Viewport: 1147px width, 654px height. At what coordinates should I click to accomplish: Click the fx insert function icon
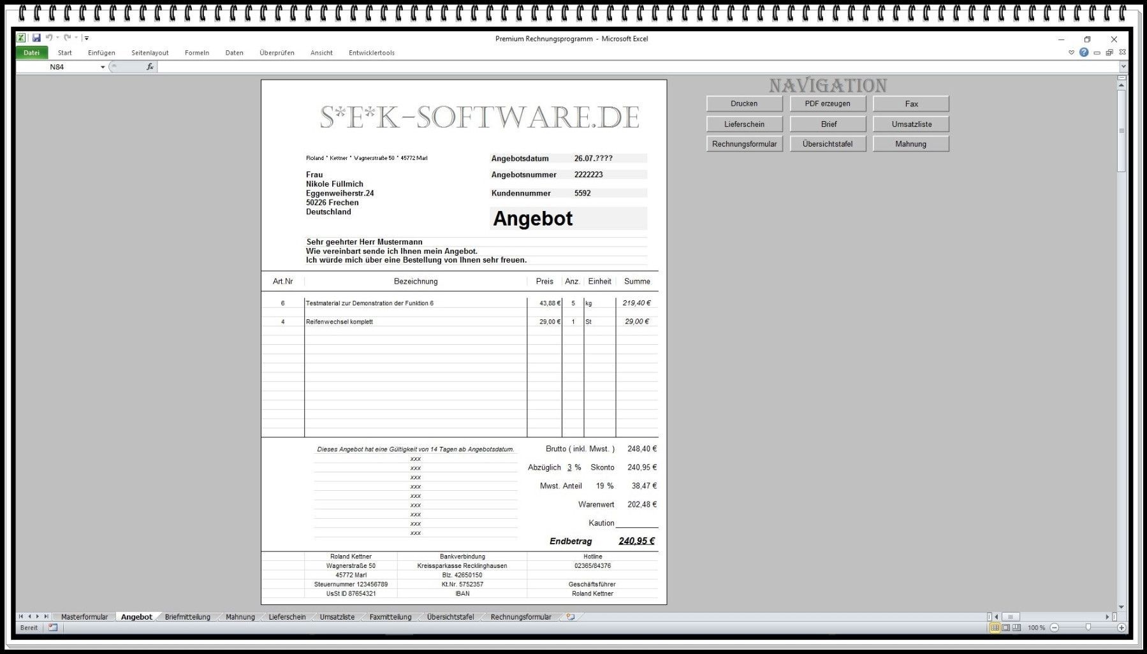[x=150, y=67]
